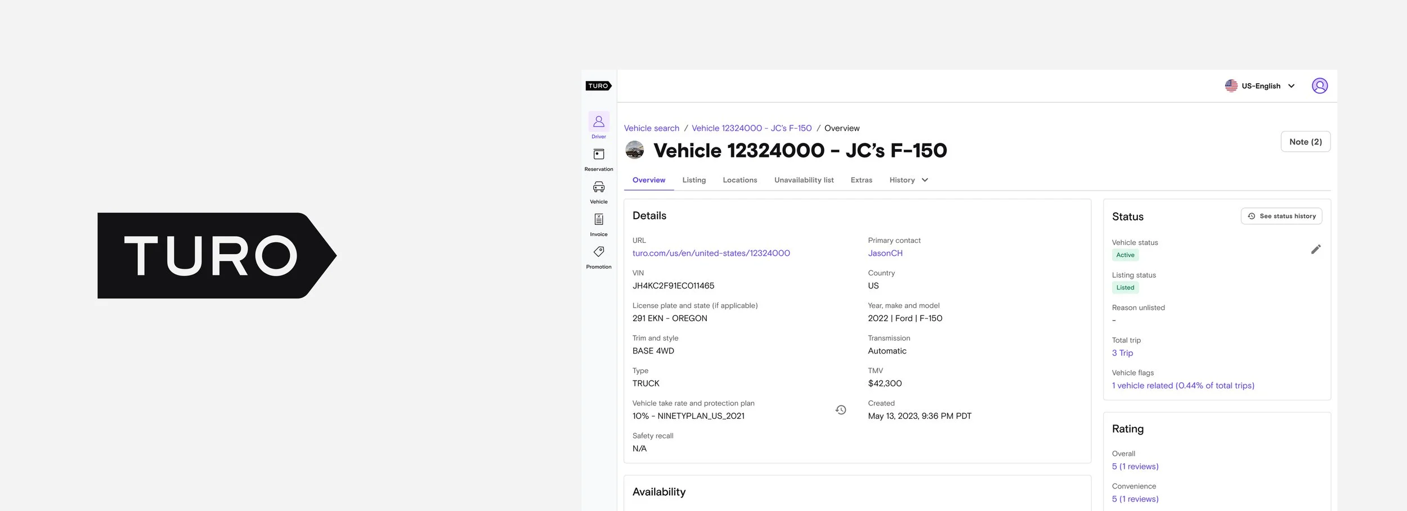The image size is (1407, 511).
Task: Click the user profile avatar icon
Action: (1320, 85)
